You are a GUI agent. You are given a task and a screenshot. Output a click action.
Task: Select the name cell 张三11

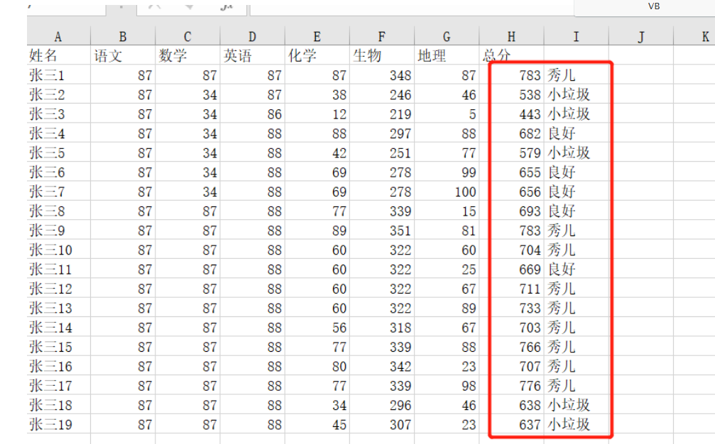pos(59,269)
